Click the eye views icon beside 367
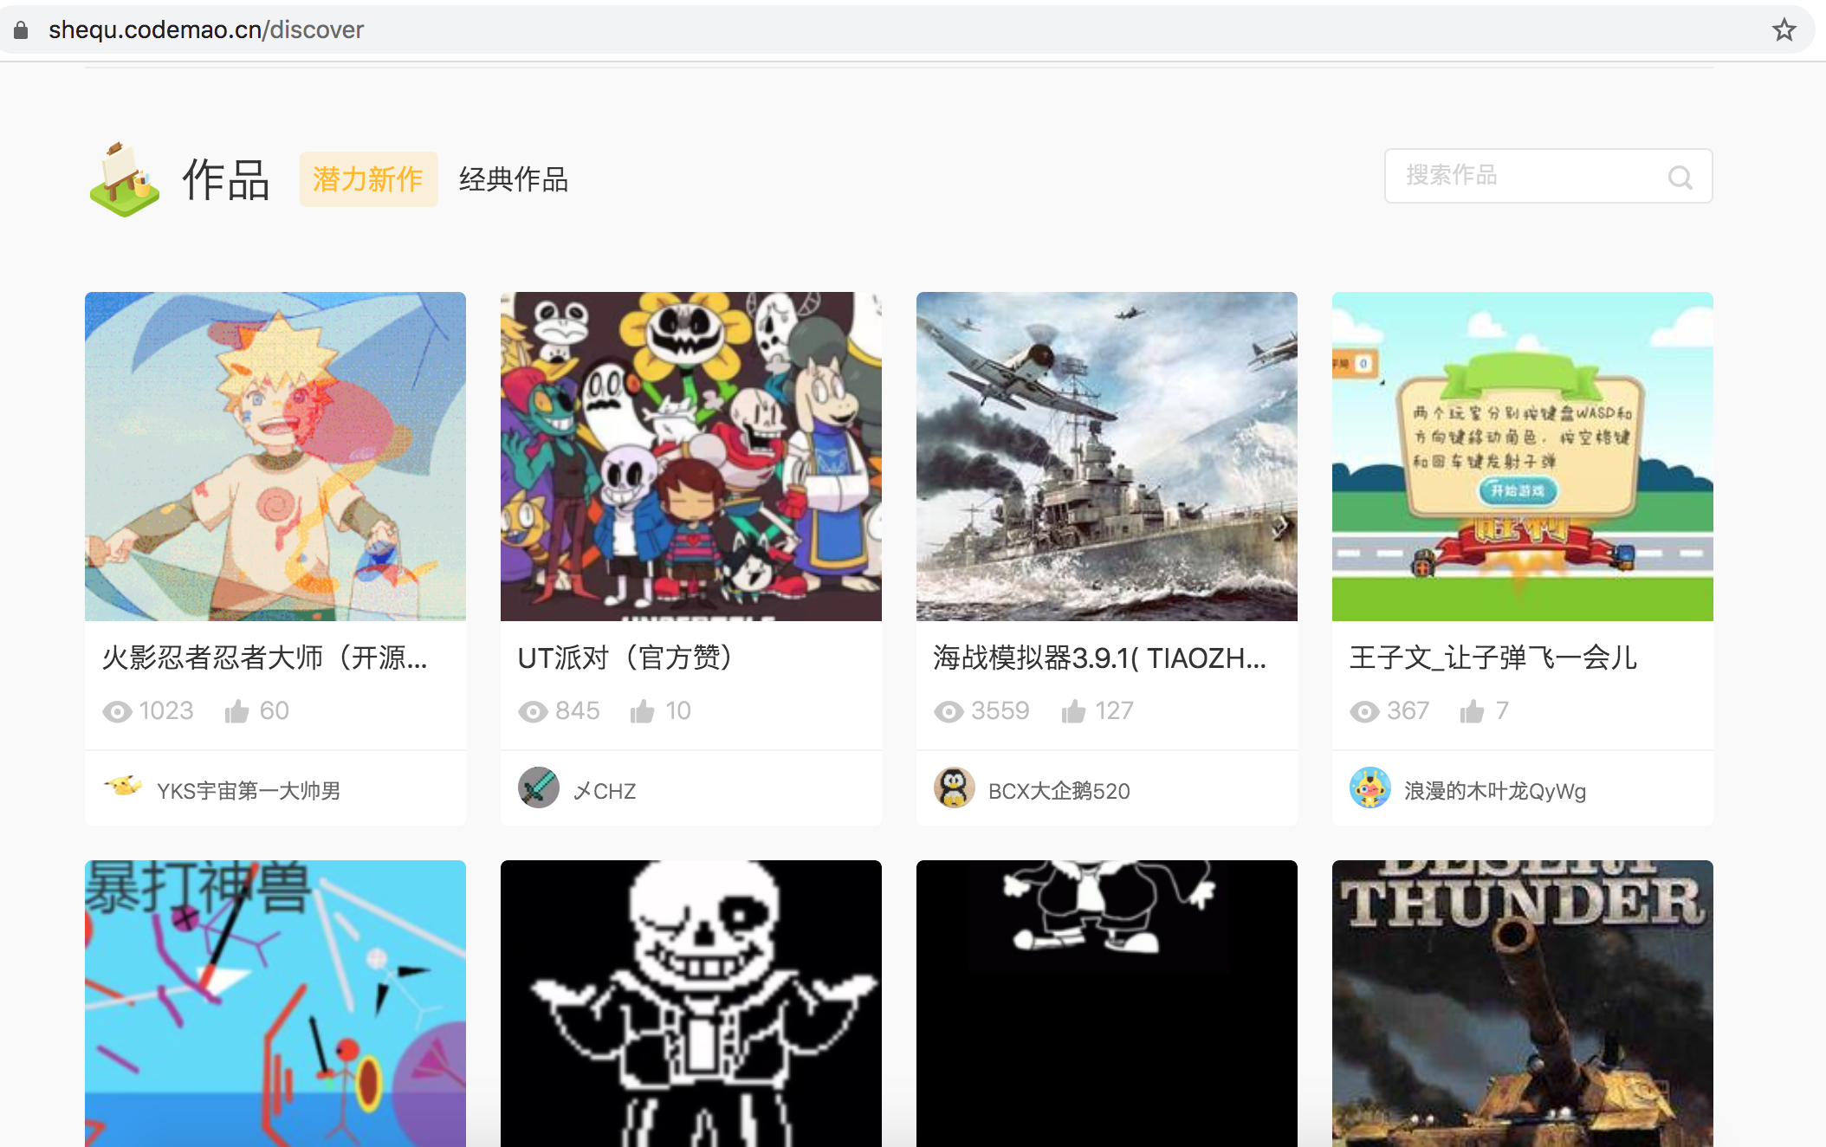The height and width of the screenshot is (1147, 1826). 1364,712
